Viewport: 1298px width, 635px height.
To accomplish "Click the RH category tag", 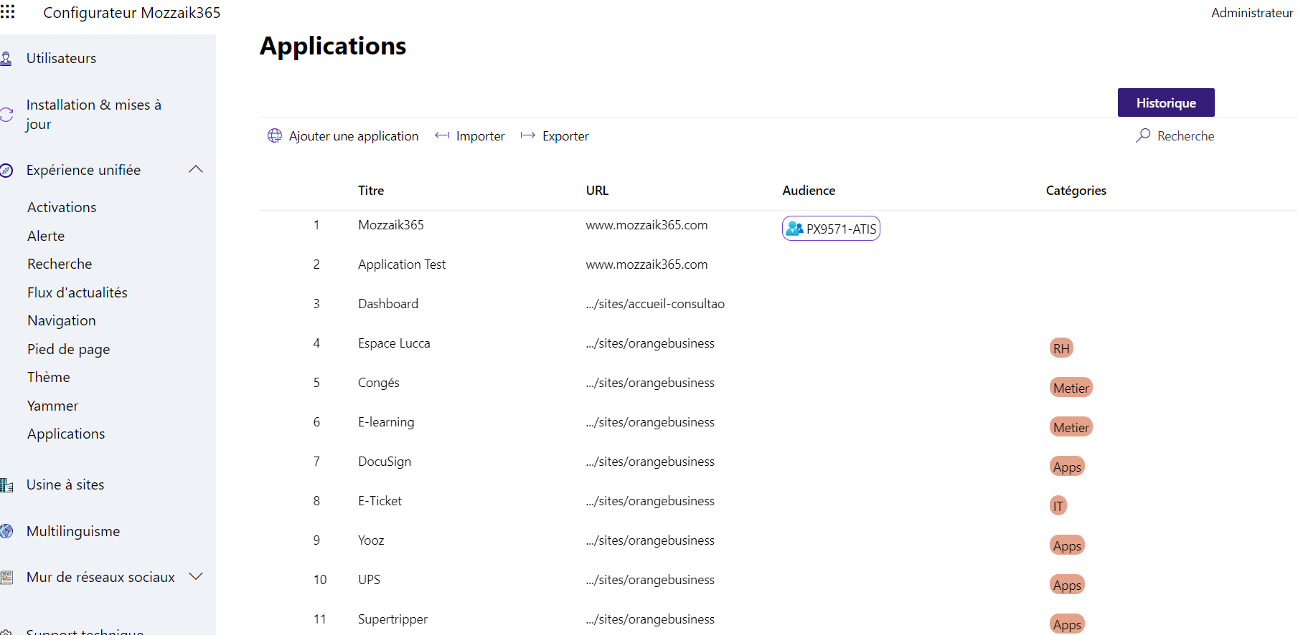I will [1061, 348].
